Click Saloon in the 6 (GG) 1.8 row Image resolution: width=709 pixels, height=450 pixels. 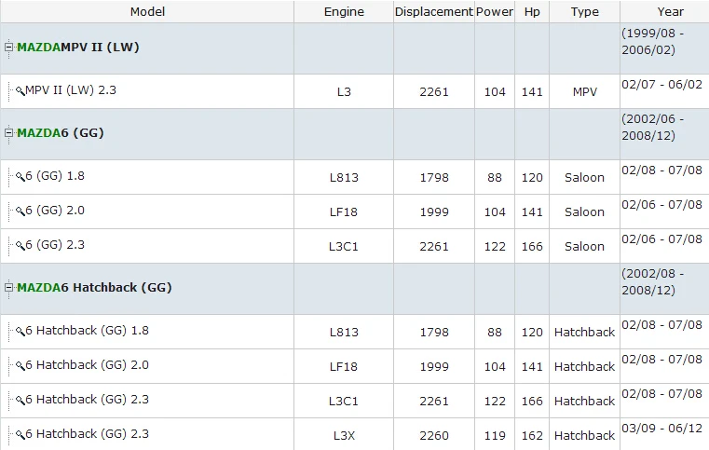[584, 177]
